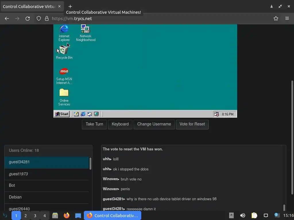Open the Windows 98 Start menu
The image size is (294, 220).
pyautogui.click(x=62, y=114)
